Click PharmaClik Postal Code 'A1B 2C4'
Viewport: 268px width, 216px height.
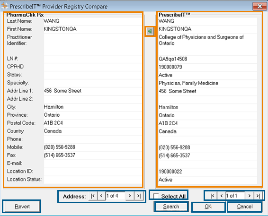pyautogui.click(x=93, y=123)
